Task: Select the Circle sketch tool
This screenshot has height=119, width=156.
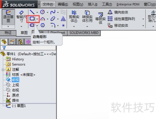Action: pyautogui.click(x=42, y=12)
